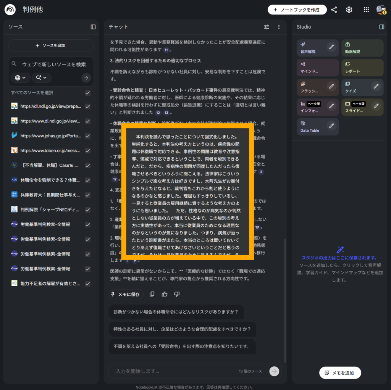Click the 'ノートブックを作成' button
This screenshot has width=391, height=390.
(x=297, y=10)
